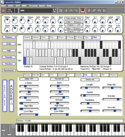Click the preset up/down arrows next to 800:
Screen dimensions: 125x137
tap(54, 11)
